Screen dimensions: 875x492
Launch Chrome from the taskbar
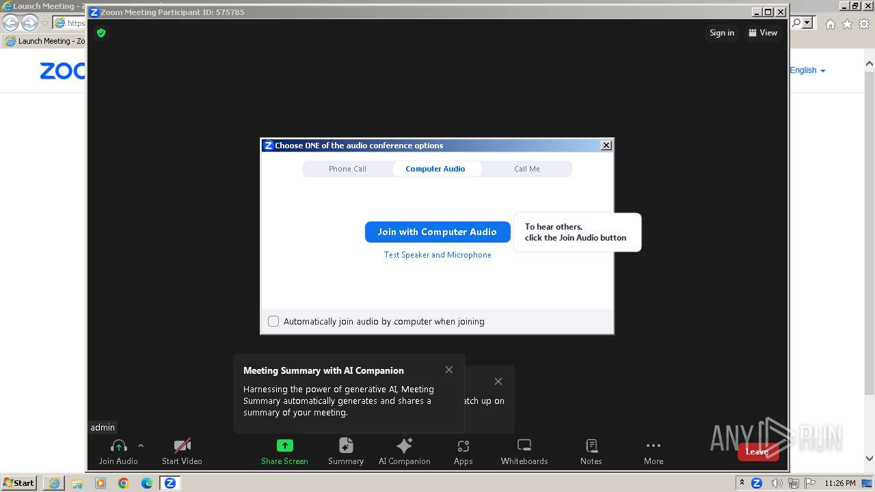[x=124, y=483]
